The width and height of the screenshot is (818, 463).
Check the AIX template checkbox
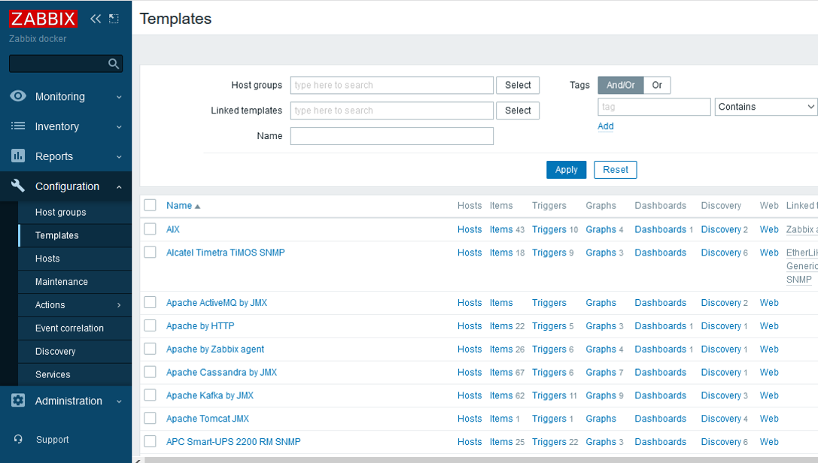click(151, 228)
